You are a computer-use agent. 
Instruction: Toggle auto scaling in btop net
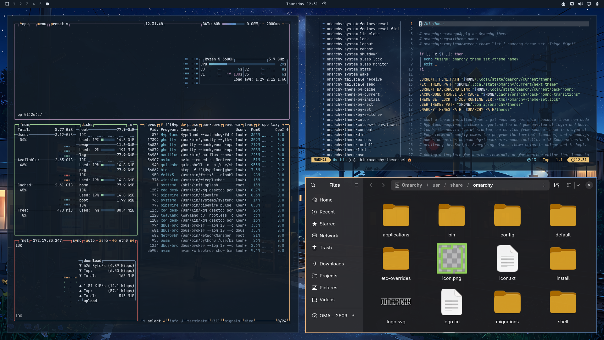(x=90, y=241)
